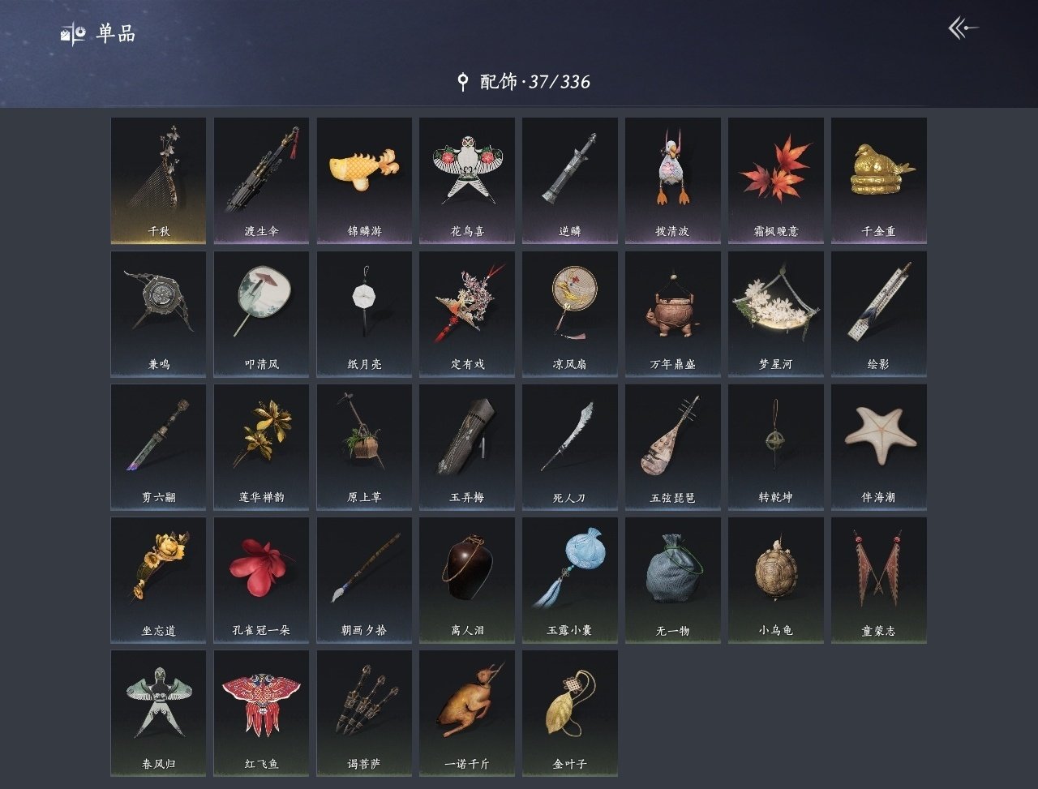Select the 渡生伞 umbrella item

coord(261,181)
